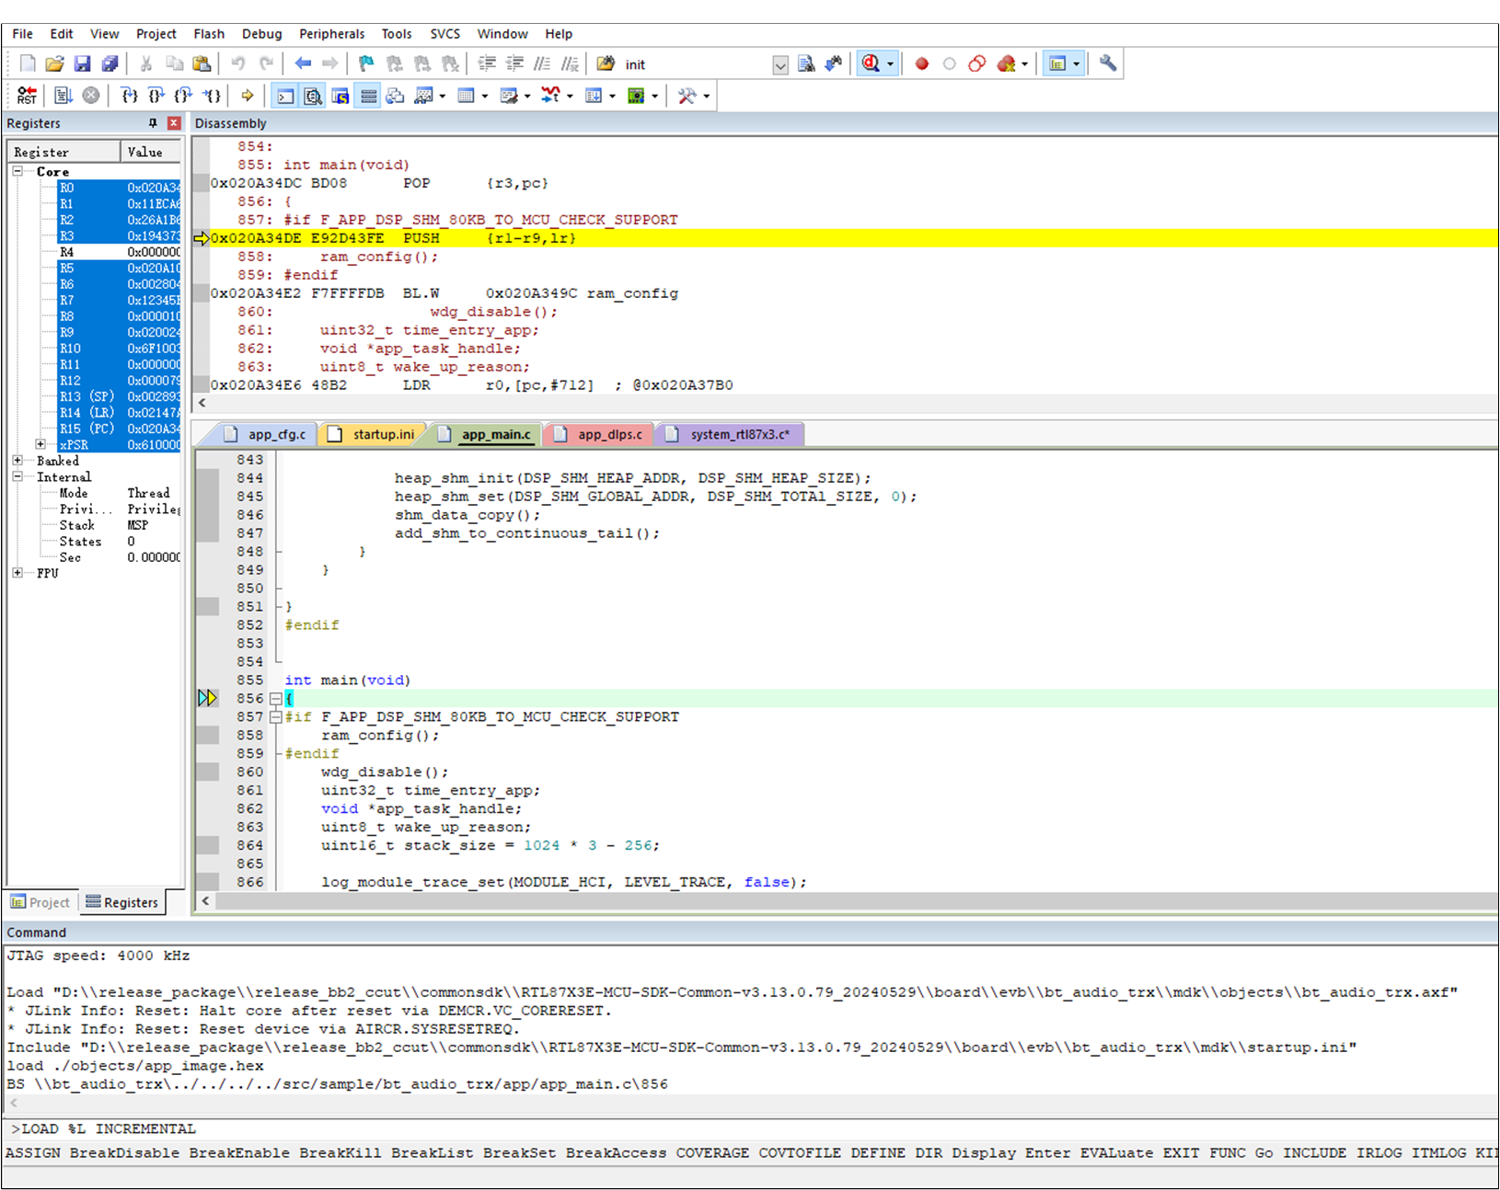Close the Registers panel
1500x1190 pixels.
click(174, 123)
